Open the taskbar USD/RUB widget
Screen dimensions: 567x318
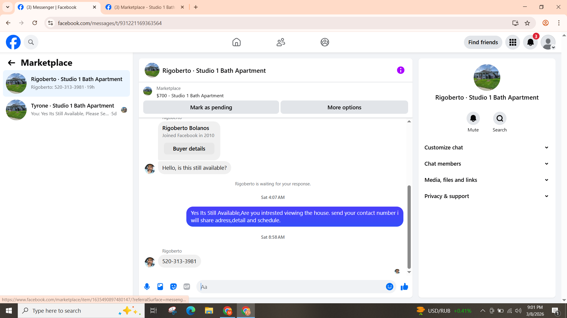pos(444,311)
